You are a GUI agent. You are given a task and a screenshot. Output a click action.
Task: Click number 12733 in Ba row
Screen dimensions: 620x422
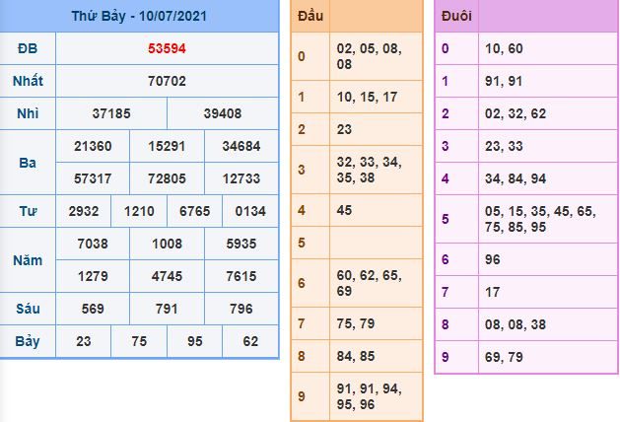(x=241, y=178)
